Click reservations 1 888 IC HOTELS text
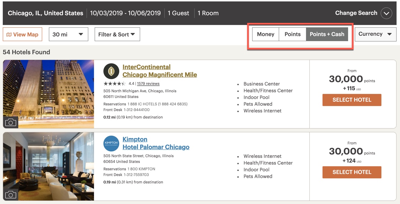The height and width of the screenshot is (204, 400). (x=158, y=104)
